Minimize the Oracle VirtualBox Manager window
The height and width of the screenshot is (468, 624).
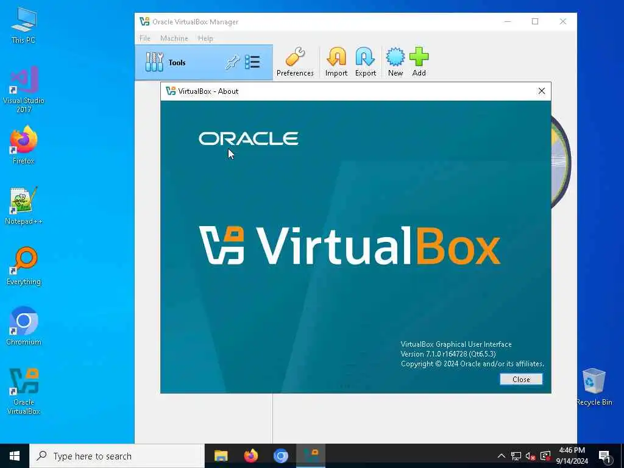[x=508, y=21]
